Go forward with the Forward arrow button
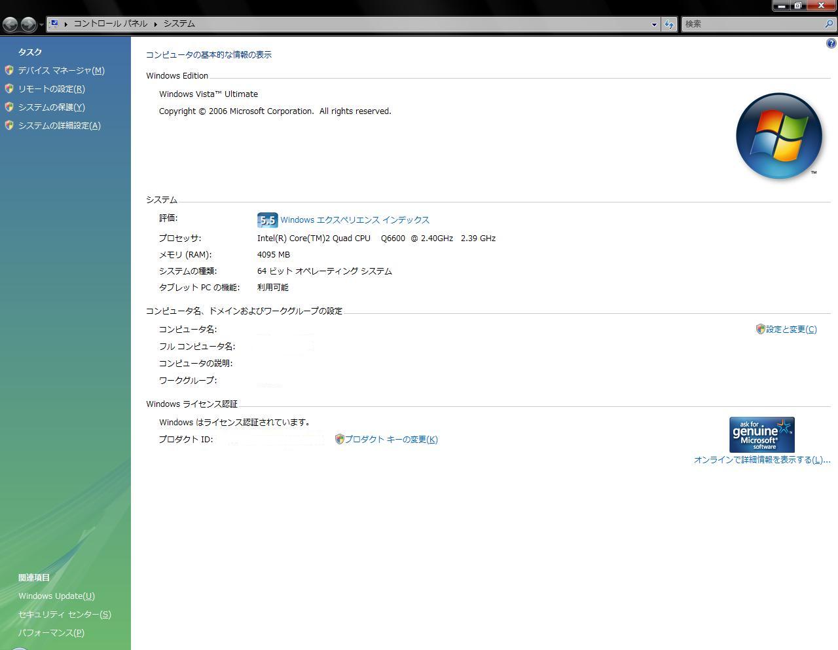 coord(28,25)
